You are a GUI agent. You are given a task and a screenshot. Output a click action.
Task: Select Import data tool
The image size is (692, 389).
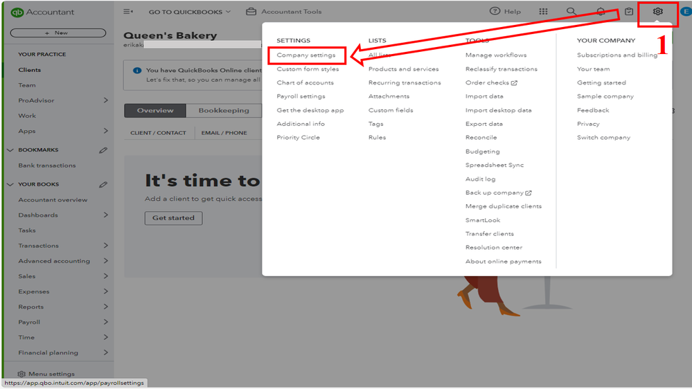coord(484,96)
